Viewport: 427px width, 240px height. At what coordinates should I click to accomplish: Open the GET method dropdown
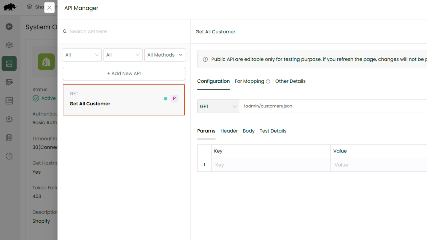[218, 106]
